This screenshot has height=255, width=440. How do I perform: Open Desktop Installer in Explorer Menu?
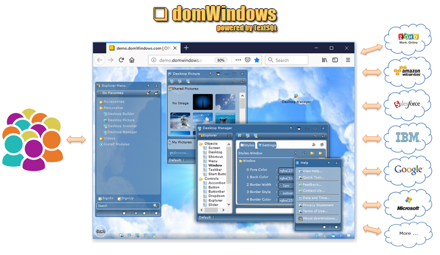pyautogui.click(x=120, y=126)
